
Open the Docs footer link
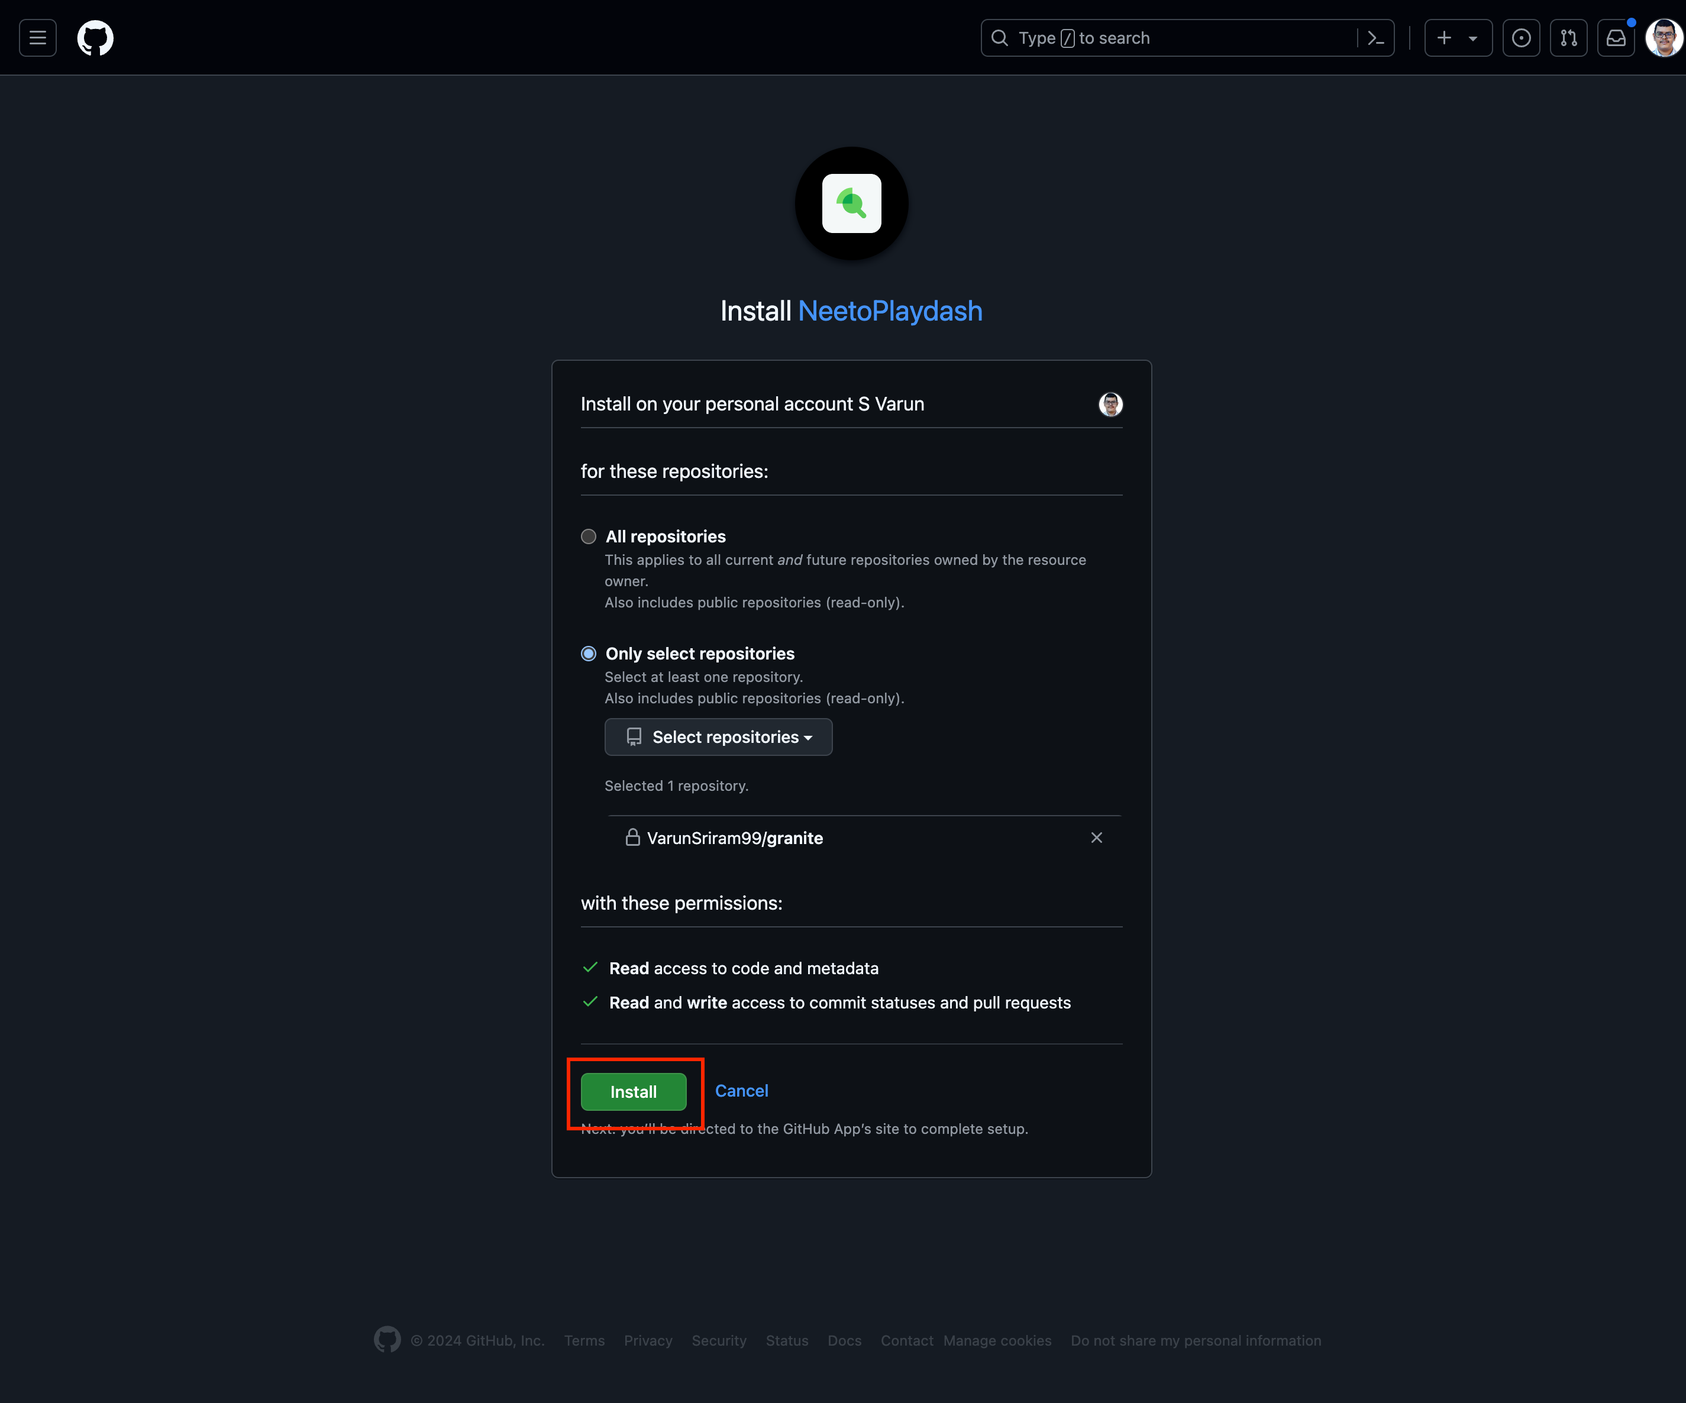[x=845, y=1340]
